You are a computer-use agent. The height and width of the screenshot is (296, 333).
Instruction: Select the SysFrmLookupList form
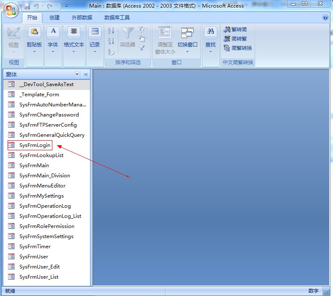pos(47,155)
